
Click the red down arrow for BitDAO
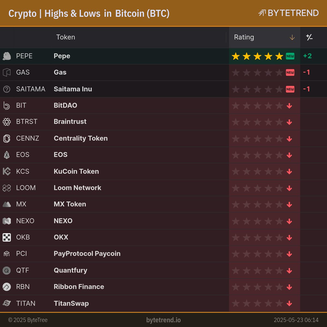(x=289, y=106)
